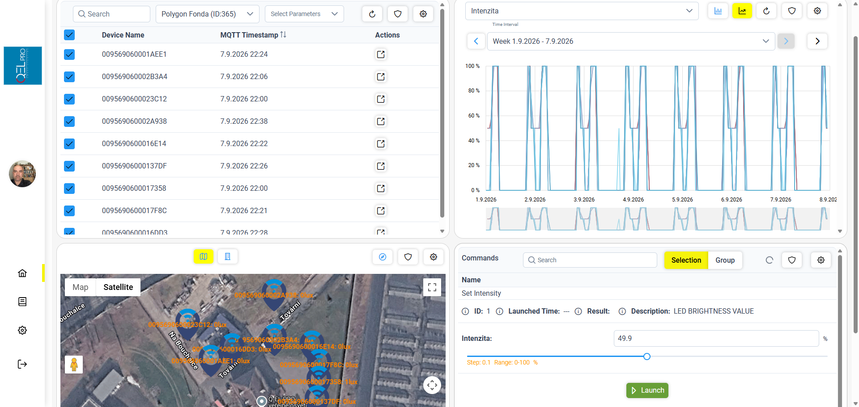Screen dimensions: 859x407
Task: Open device 009569060002B3A4 action link
Action: (381, 76)
